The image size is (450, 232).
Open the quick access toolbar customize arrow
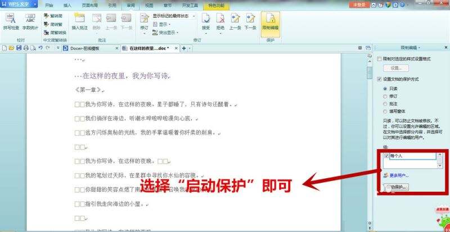(x=58, y=48)
